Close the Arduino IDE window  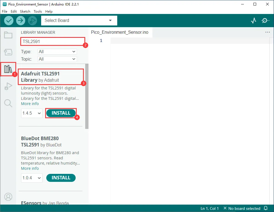point(267,4)
